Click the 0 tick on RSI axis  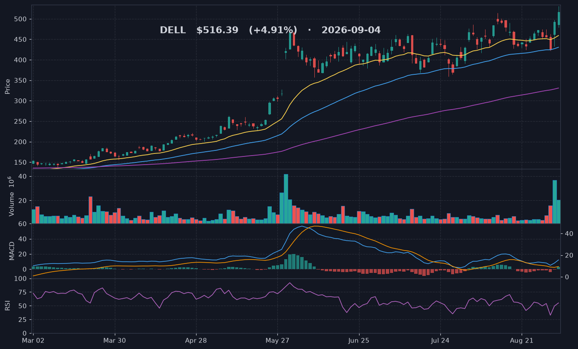coord(25,334)
